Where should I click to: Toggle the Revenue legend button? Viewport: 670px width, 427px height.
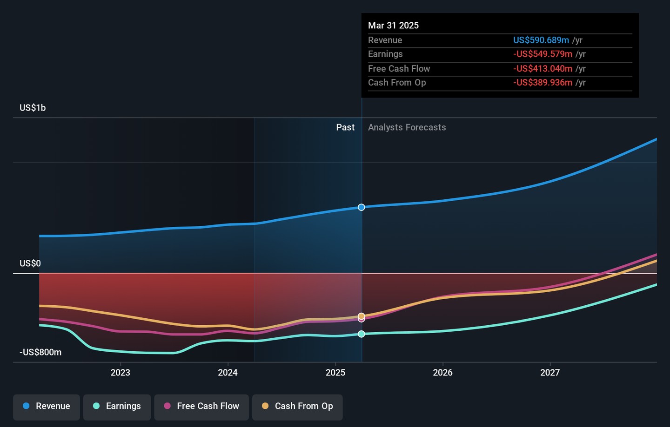click(47, 407)
